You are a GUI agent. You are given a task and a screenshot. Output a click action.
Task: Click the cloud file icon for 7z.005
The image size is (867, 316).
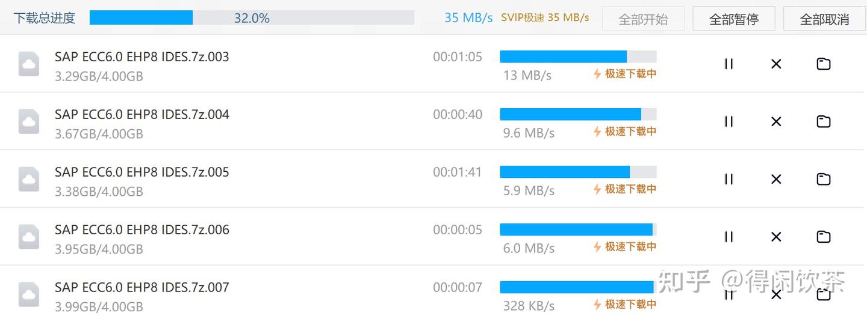tap(29, 179)
